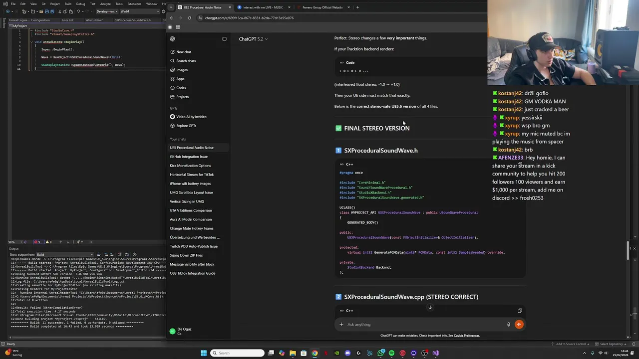This screenshot has height=359, width=639.
Task: Open the browser apps grid bookmark icon
Action: tap(178, 27)
